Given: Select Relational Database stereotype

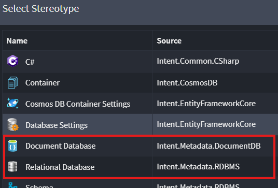Looking at the screenshot, I should [60, 167].
